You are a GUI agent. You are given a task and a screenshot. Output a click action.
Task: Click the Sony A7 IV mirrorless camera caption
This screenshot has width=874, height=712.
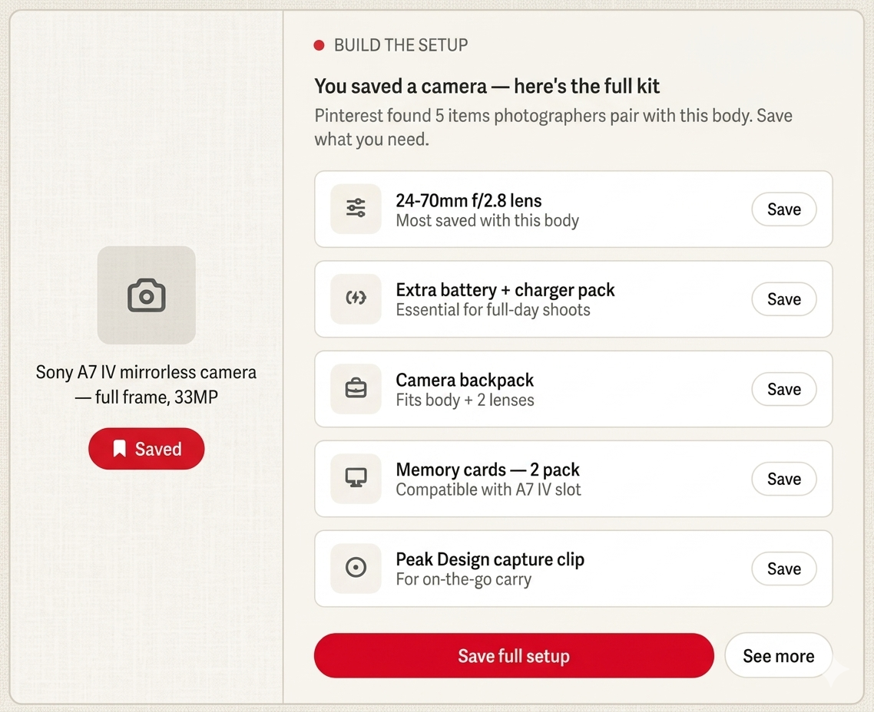pos(146,384)
